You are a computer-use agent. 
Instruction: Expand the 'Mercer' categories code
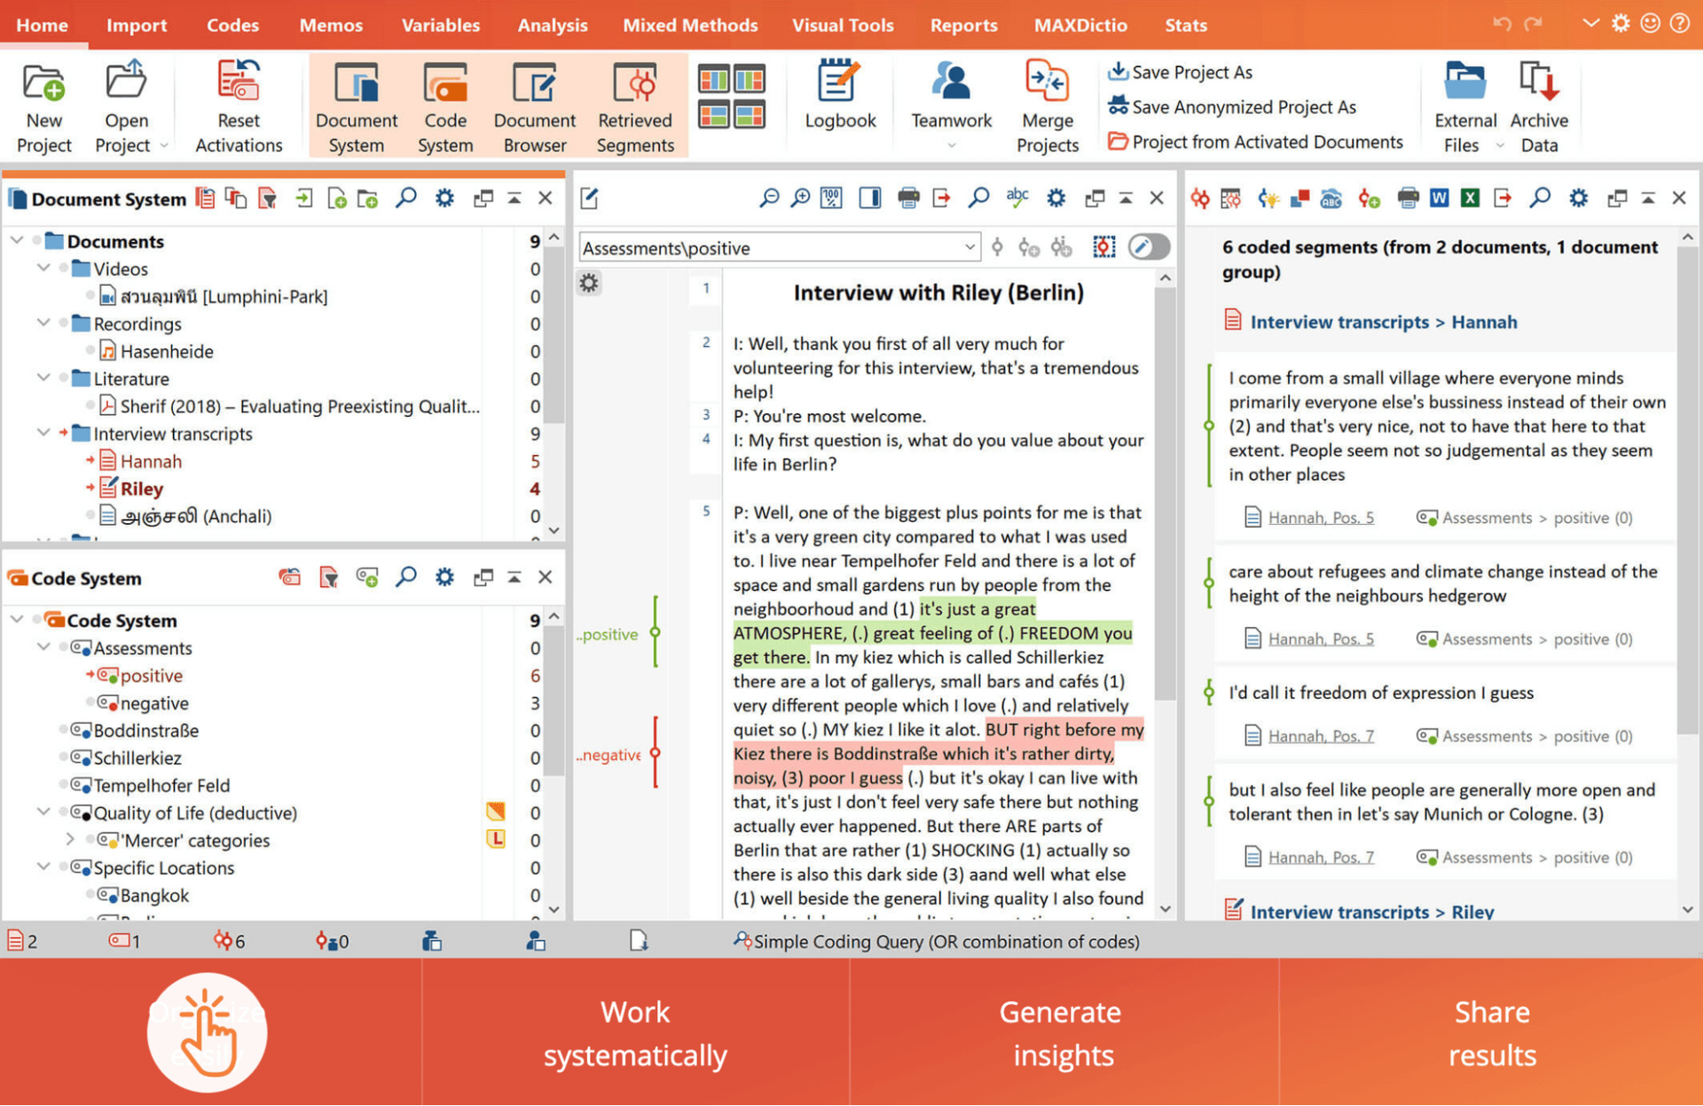tap(70, 839)
